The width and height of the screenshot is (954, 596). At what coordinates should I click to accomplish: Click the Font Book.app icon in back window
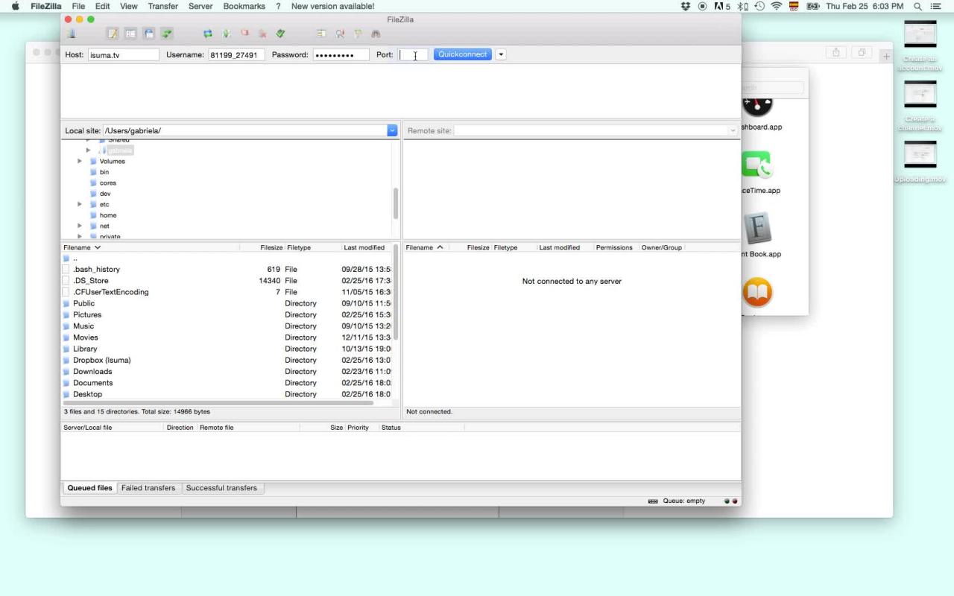click(x=757, y=228)
